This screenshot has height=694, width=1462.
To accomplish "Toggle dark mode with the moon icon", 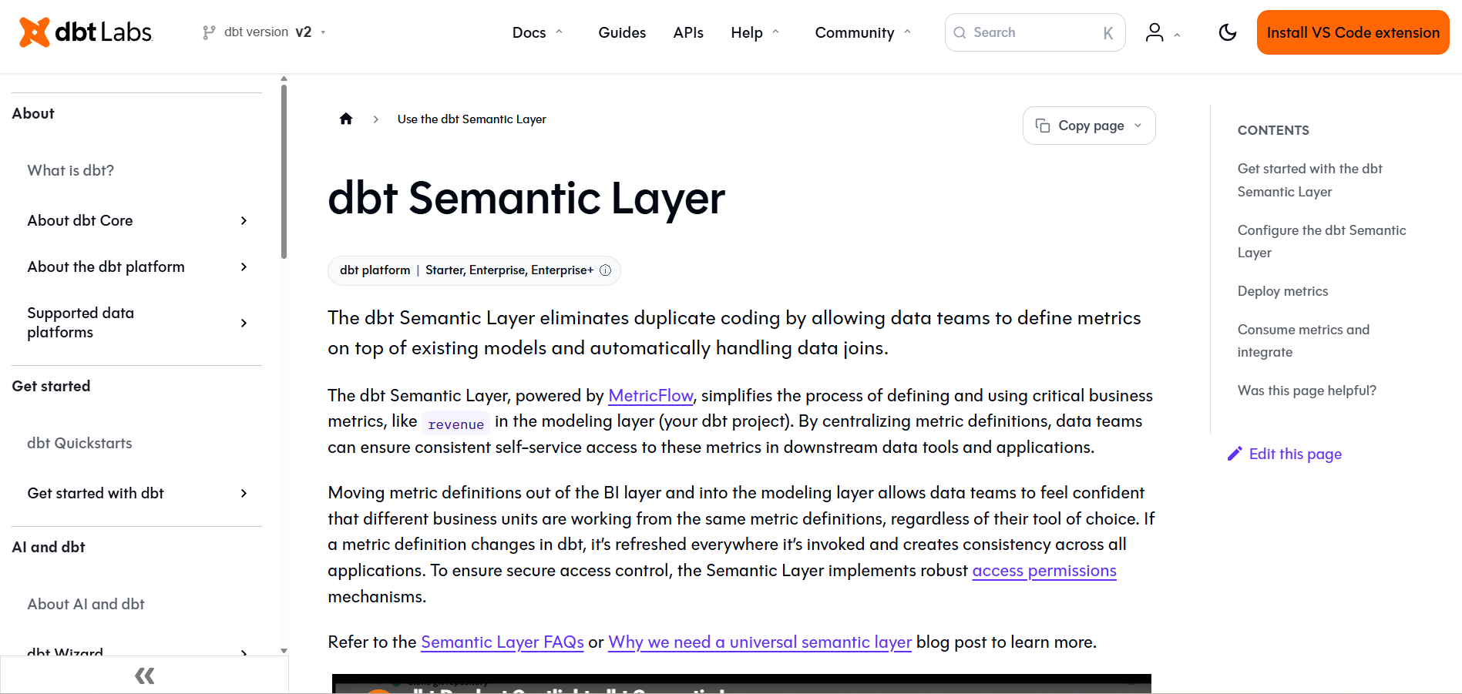I will tap(1228, 32).
